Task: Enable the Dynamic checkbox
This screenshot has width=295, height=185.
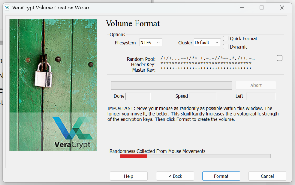Action: tap(226, 47)
